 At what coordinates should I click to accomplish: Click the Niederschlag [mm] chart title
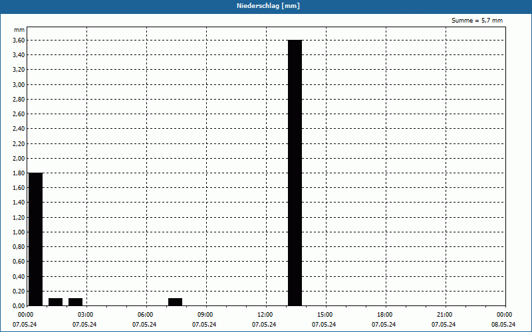coord(268,6)
